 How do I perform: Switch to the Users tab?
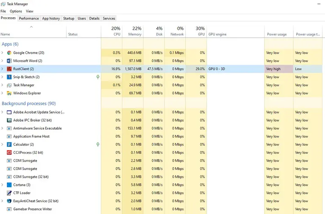82,19
